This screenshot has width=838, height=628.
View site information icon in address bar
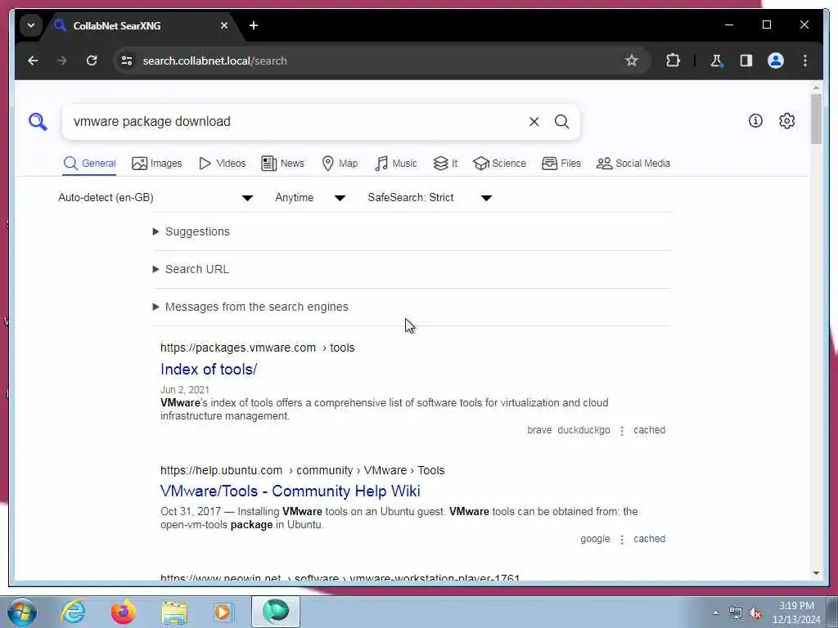coord(127,61)
